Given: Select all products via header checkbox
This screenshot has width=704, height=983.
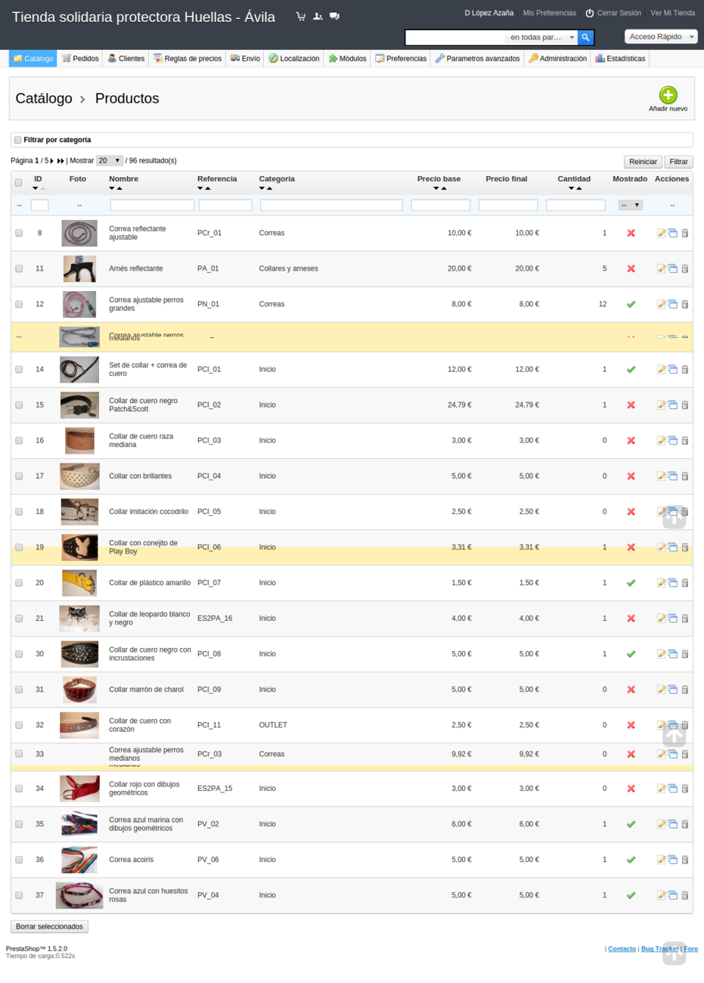Looking at the screenshot, I should (x=19, y=182).
